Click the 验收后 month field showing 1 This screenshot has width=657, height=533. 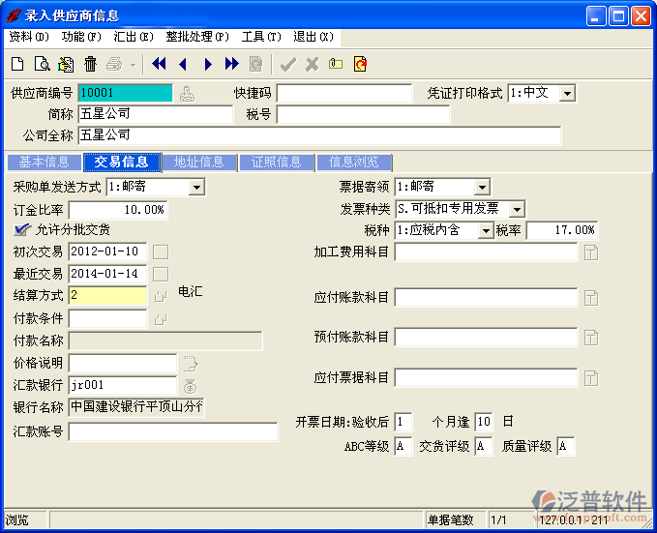(403, 422)
